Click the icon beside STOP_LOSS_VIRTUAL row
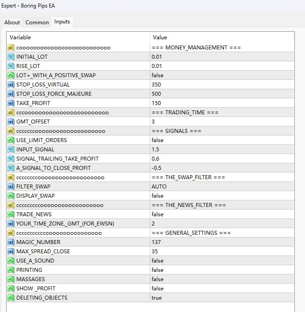The height and width of the screenshot is (312, 305). coord(11,85)
